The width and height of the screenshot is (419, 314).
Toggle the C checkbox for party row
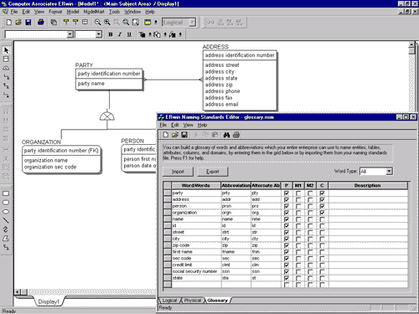(322, 193)
